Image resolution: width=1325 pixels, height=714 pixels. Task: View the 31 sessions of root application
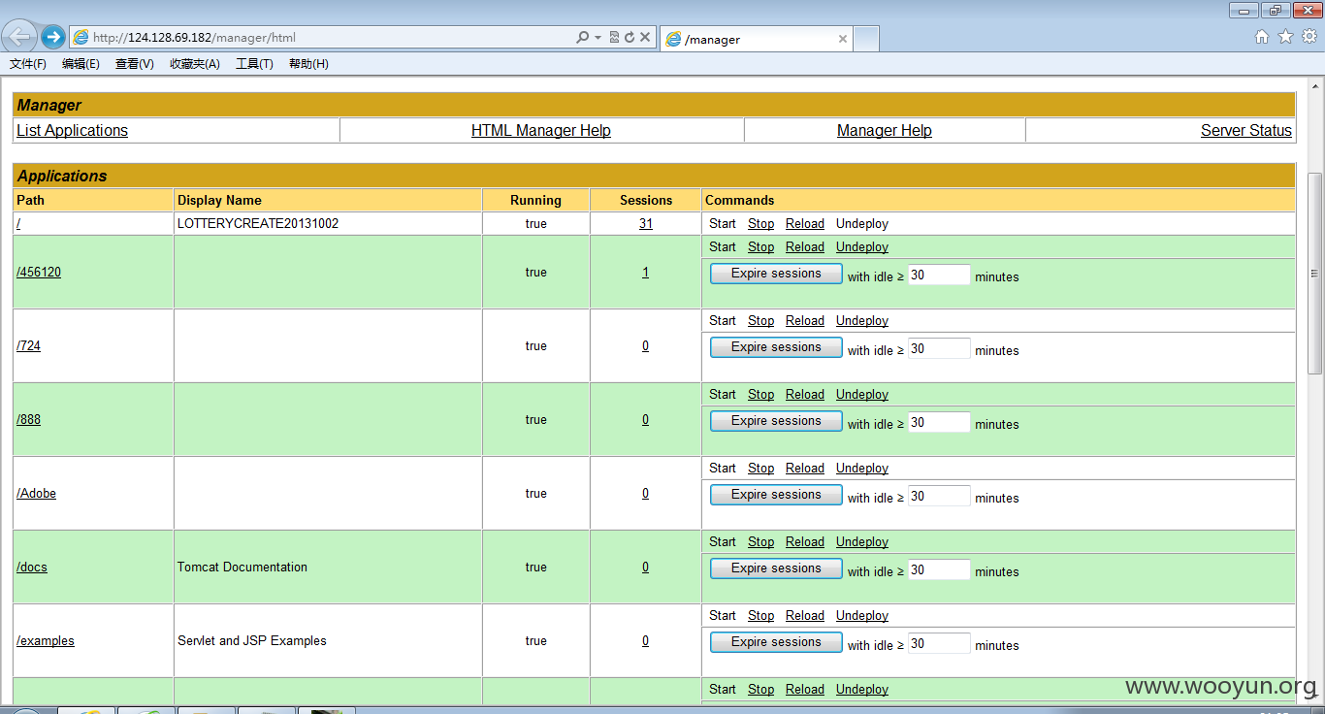click(x=646, y=224)
